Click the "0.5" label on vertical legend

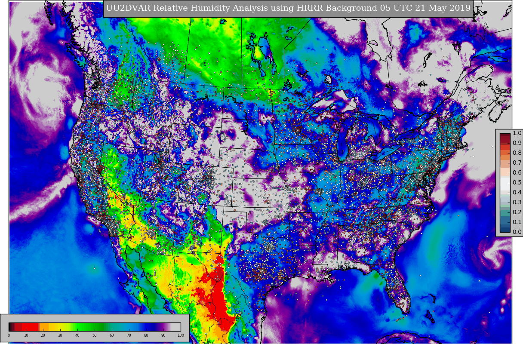click(x=517, y=183)
